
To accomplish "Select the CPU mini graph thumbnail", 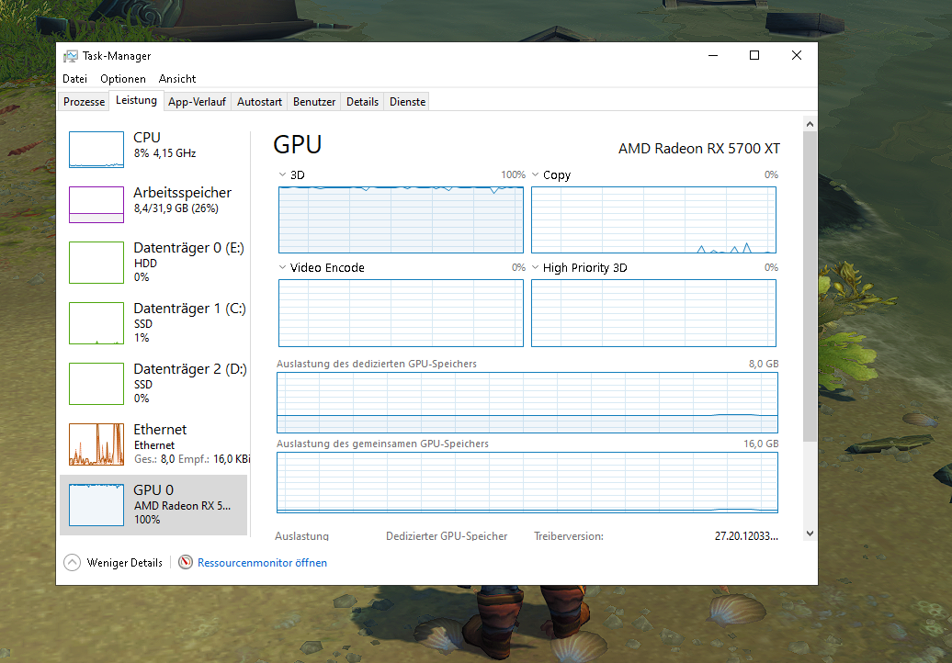I will tap(96, 149).
